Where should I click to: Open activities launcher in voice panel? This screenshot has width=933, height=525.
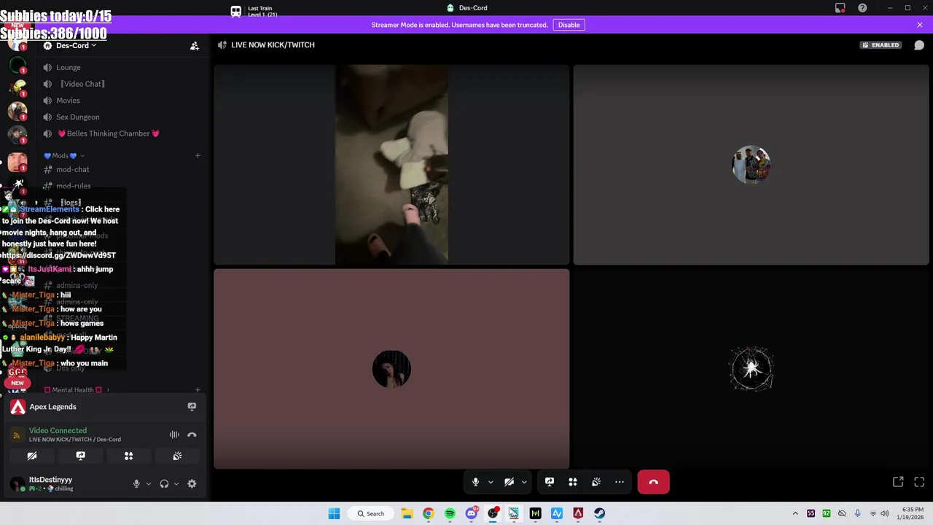(128, 456)
